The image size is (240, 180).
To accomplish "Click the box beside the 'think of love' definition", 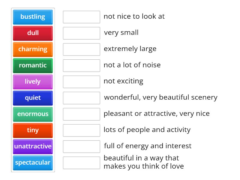I will click(x=82, y=163).
